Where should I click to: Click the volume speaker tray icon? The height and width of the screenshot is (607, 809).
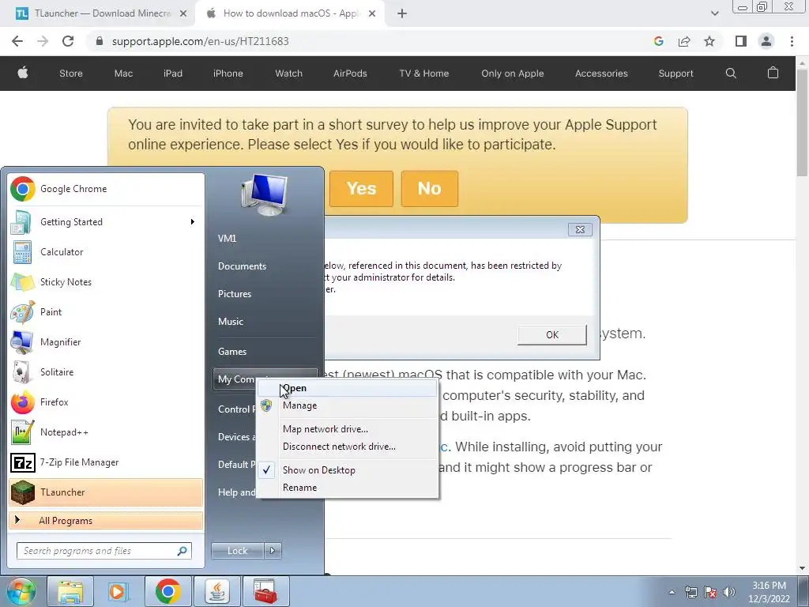coord(729,592)
